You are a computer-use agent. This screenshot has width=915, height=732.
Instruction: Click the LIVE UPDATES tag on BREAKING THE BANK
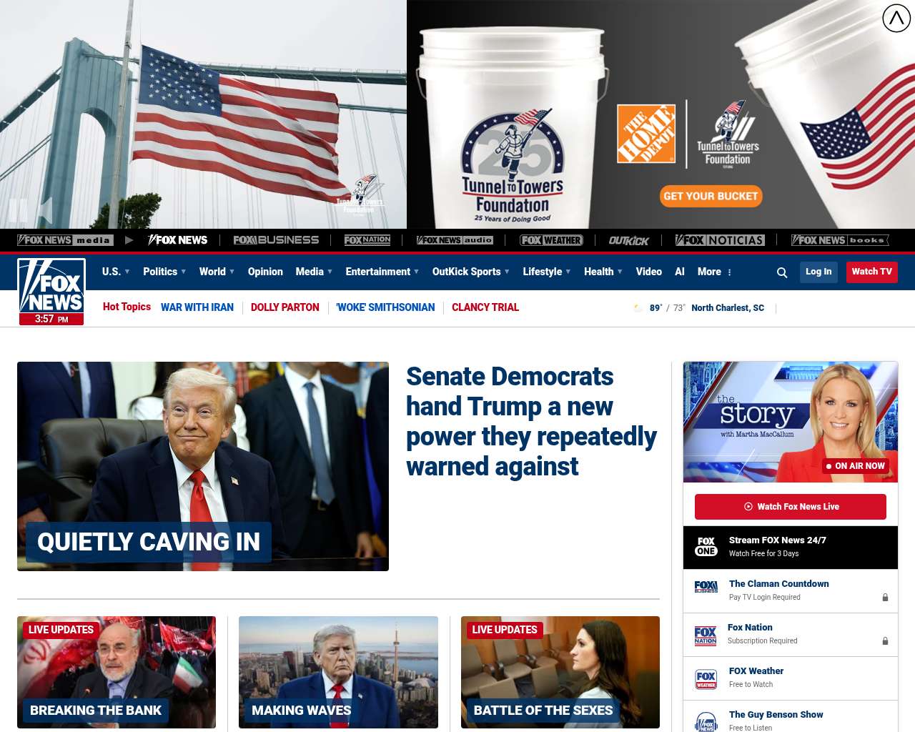point(61,630)
